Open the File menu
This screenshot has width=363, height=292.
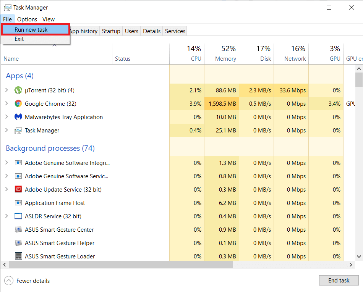click(x=7, y=19)
